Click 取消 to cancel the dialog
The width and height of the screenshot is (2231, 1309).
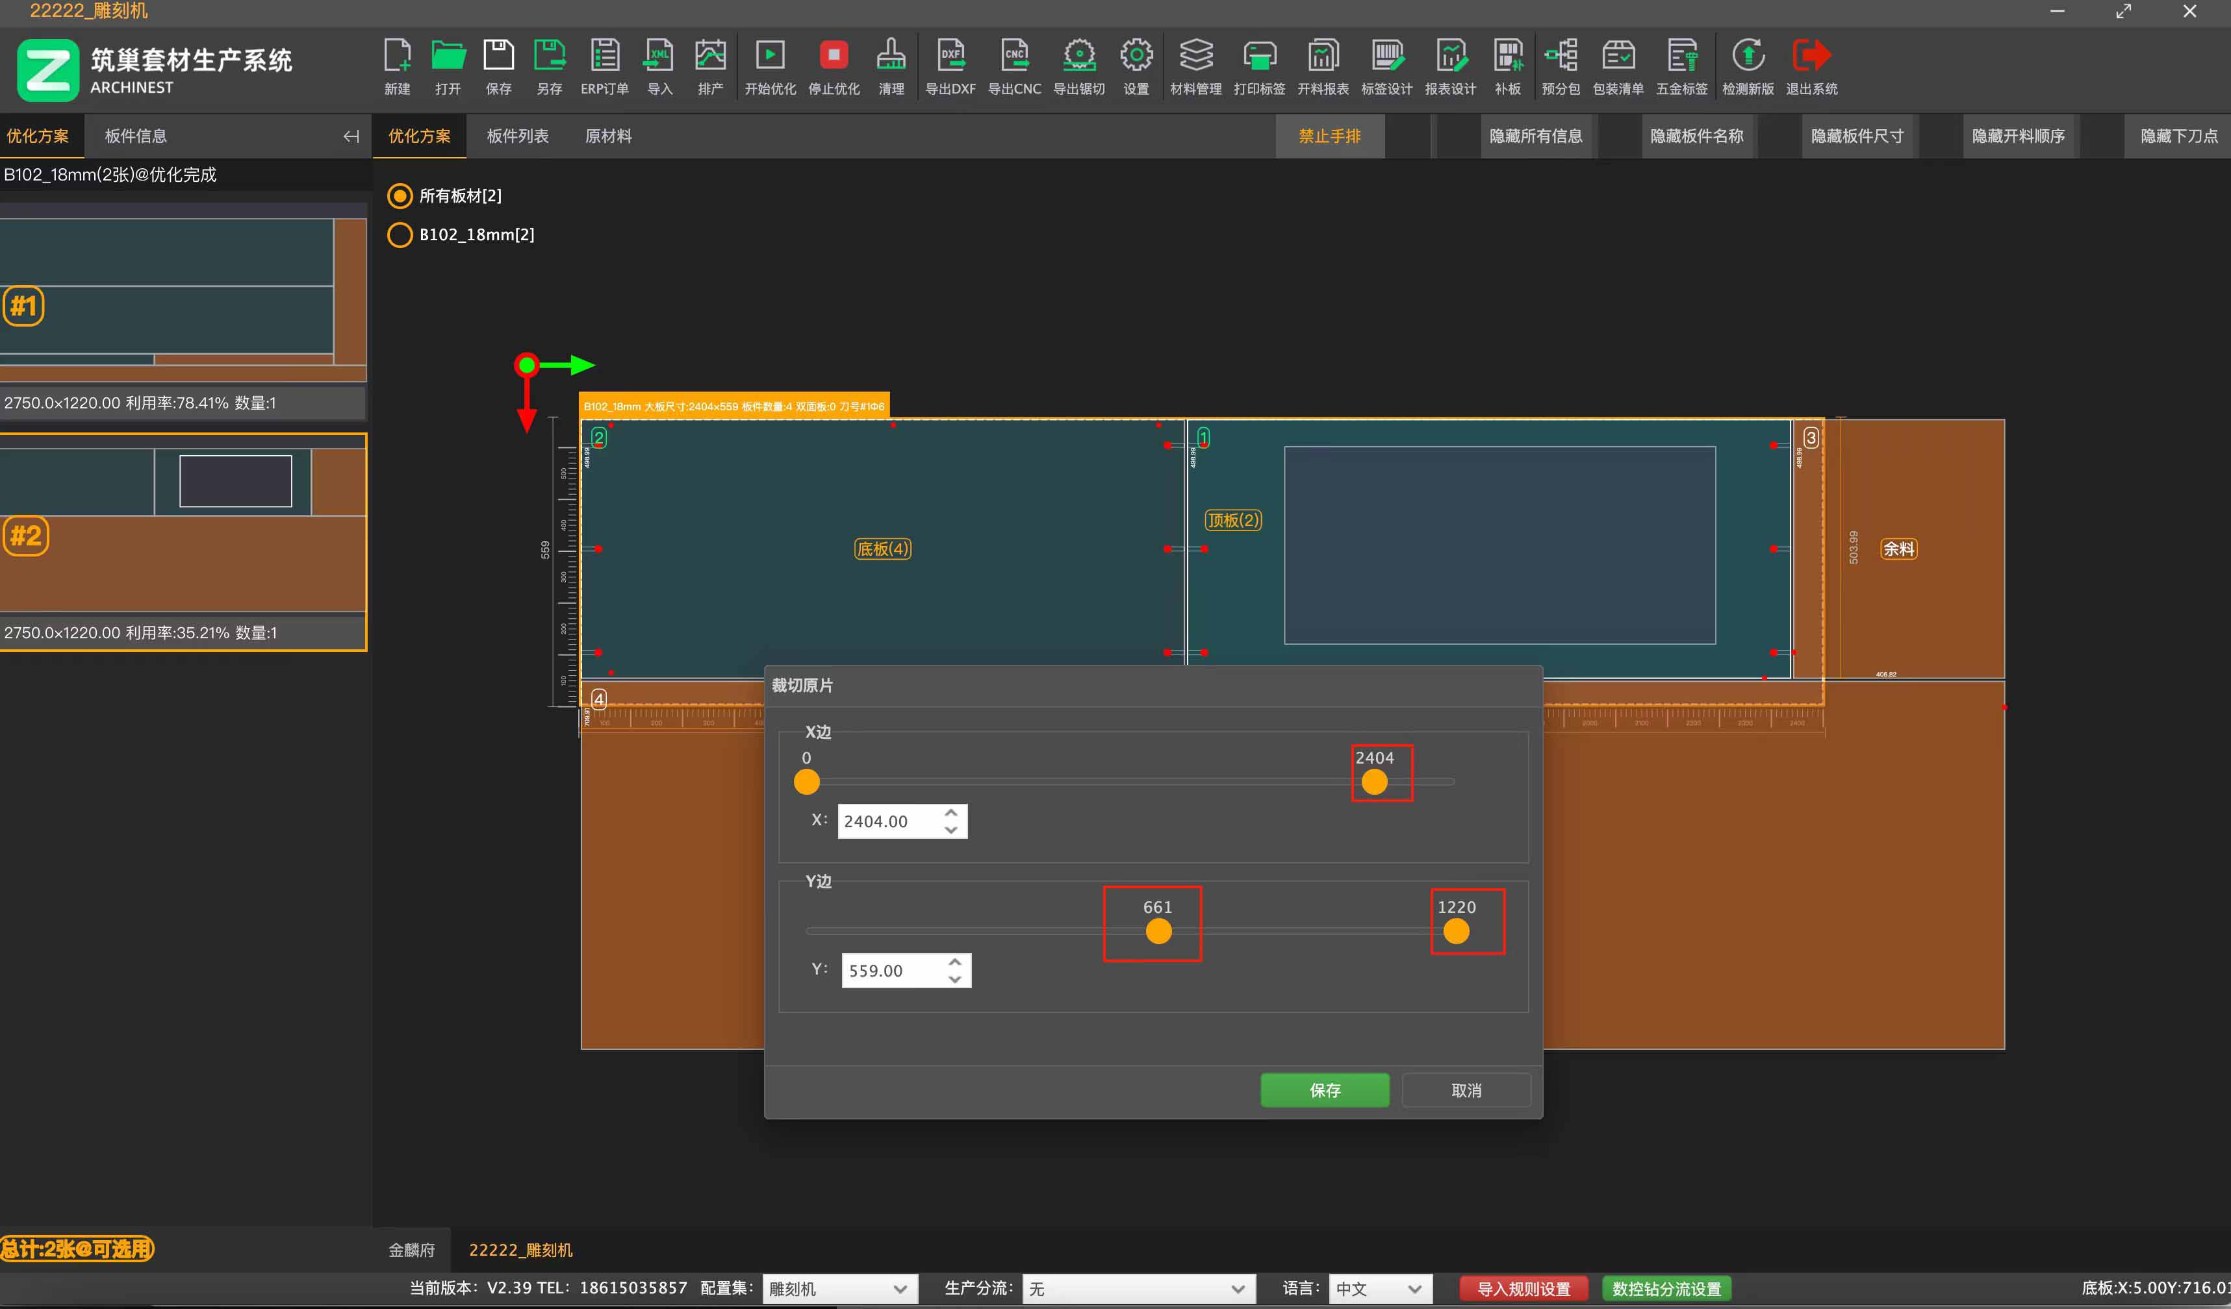click(x=1466, y=1090)
